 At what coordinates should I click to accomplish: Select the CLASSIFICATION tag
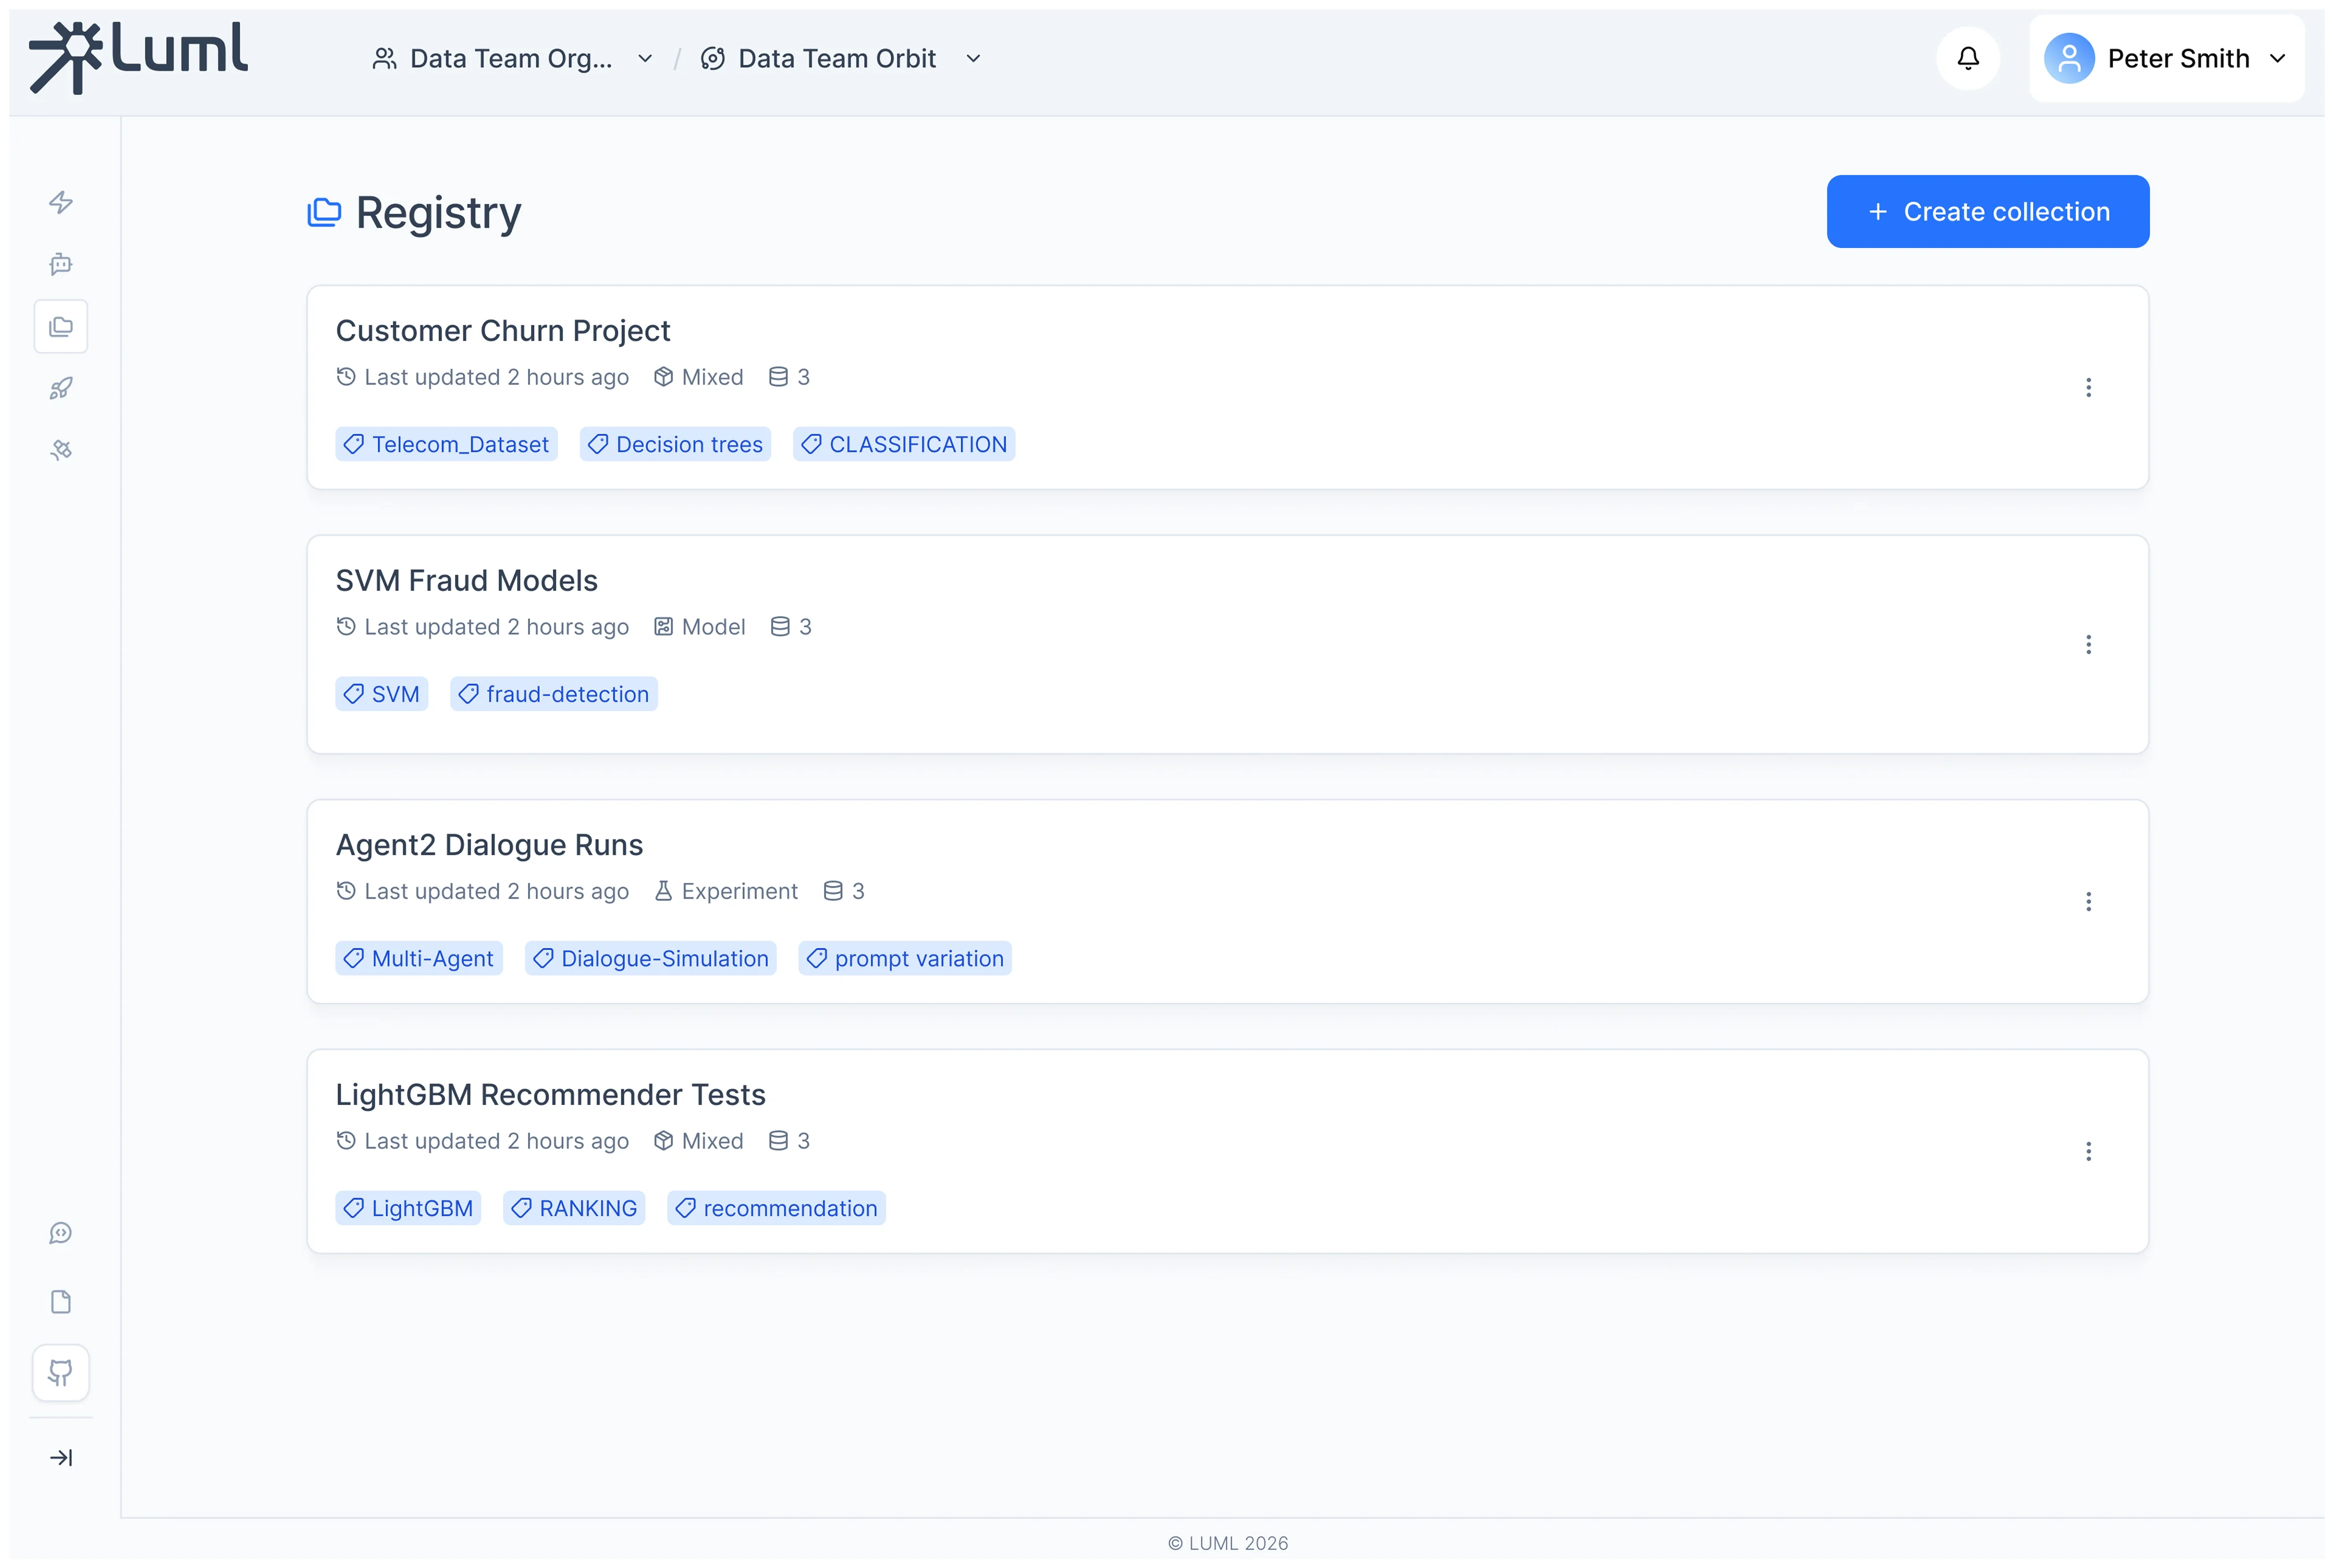tap(903, 444)
